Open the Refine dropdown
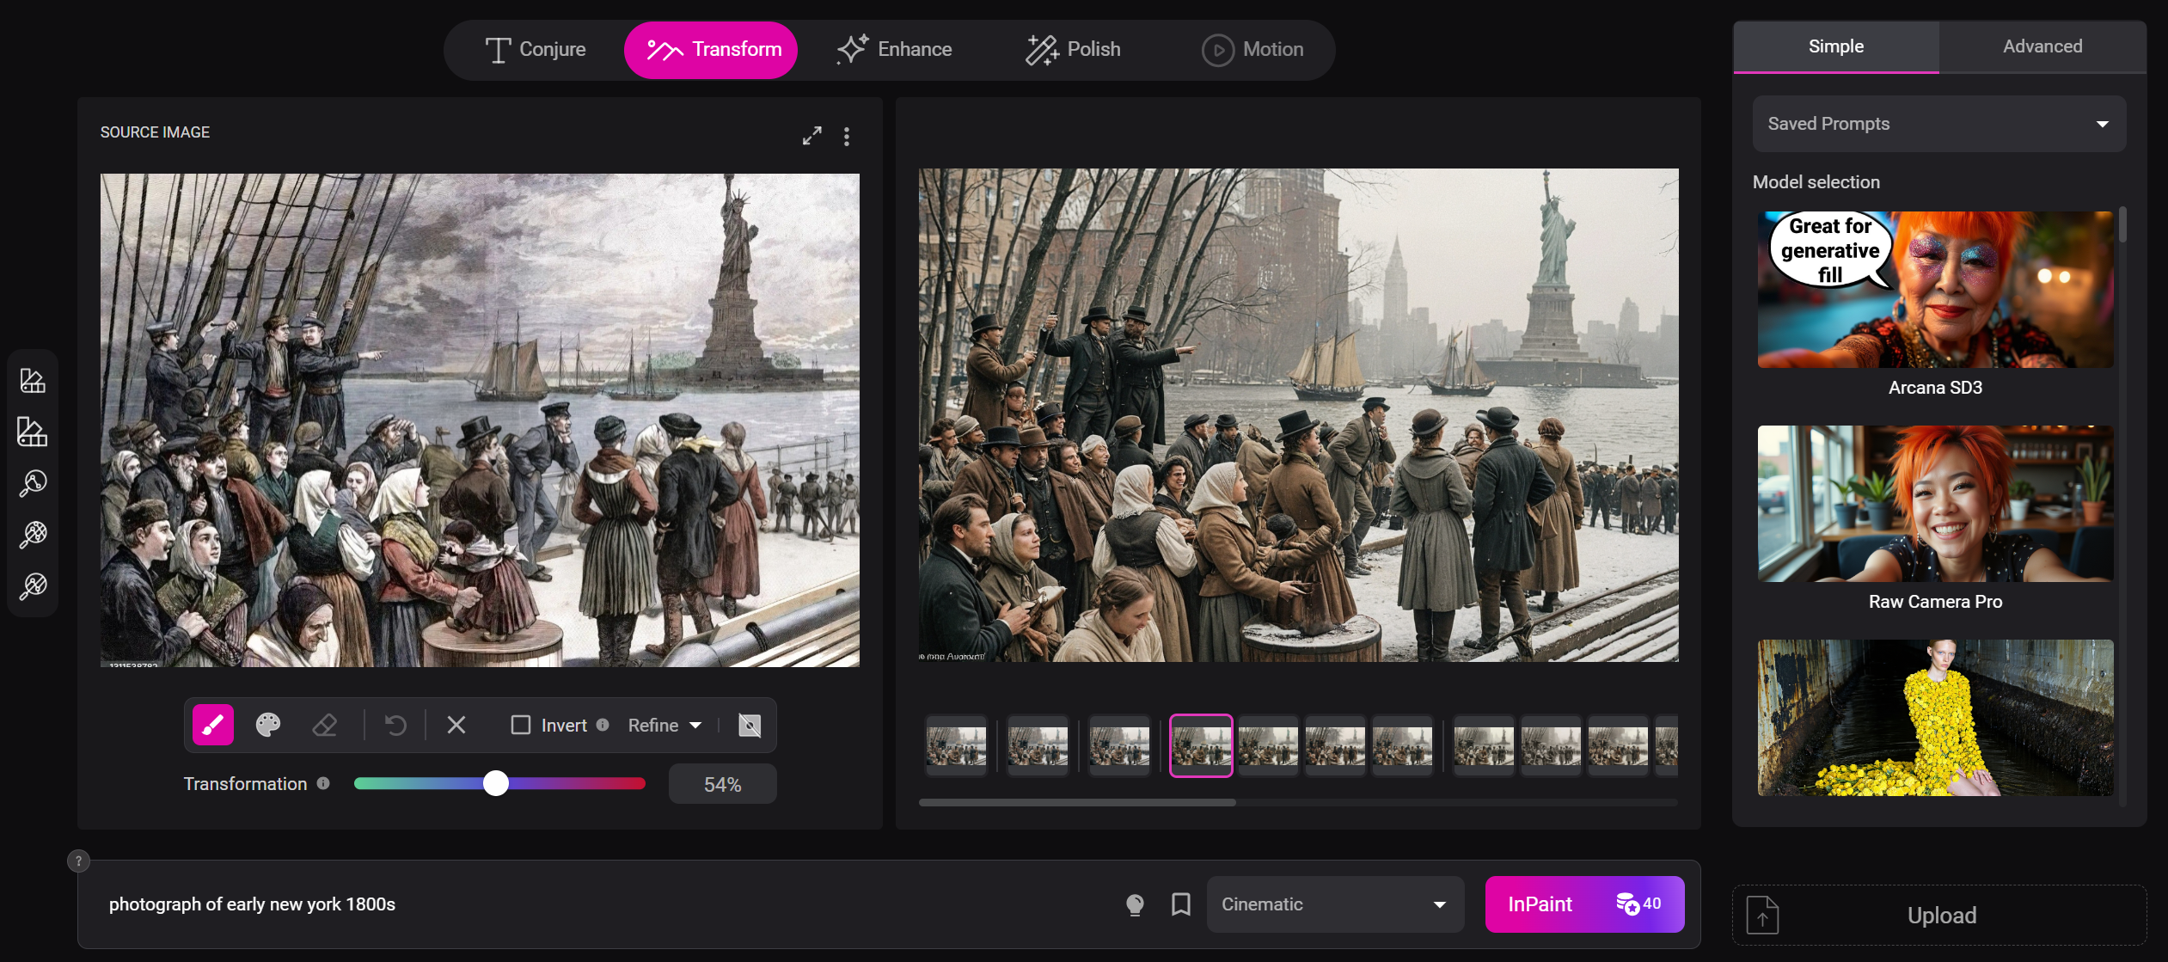2168x962 pixels. [664, 725]
